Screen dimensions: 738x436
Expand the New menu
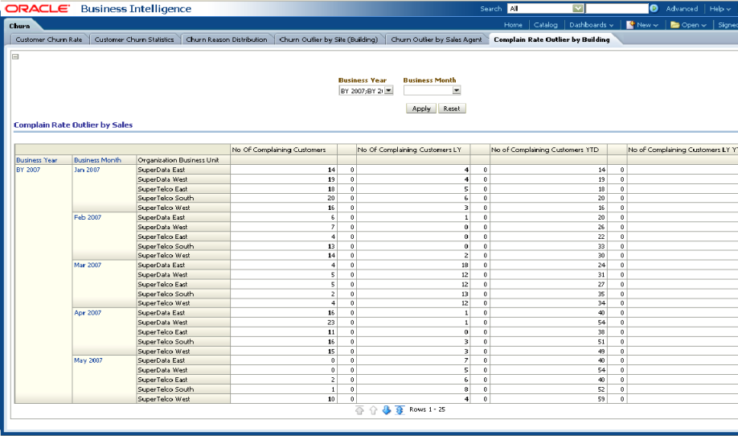(x=647, y=25)
